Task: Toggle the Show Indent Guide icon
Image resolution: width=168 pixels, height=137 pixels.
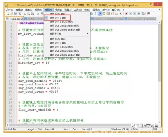Action: click(x=100, y=14)
